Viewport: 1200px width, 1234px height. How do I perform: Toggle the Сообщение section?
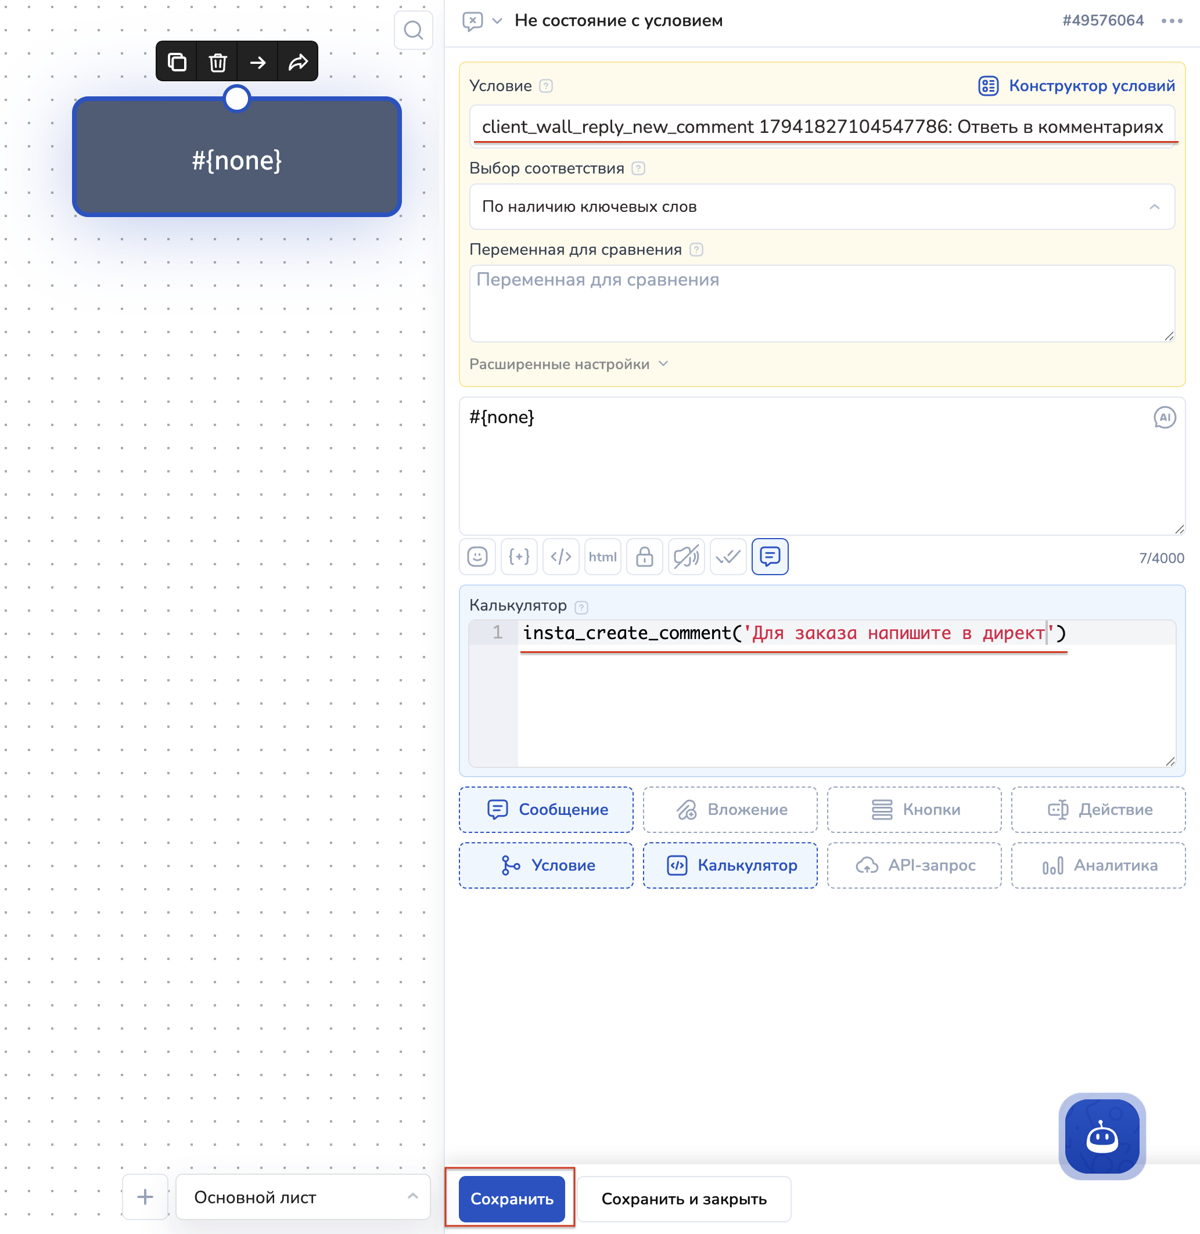(x=547, y=810)
